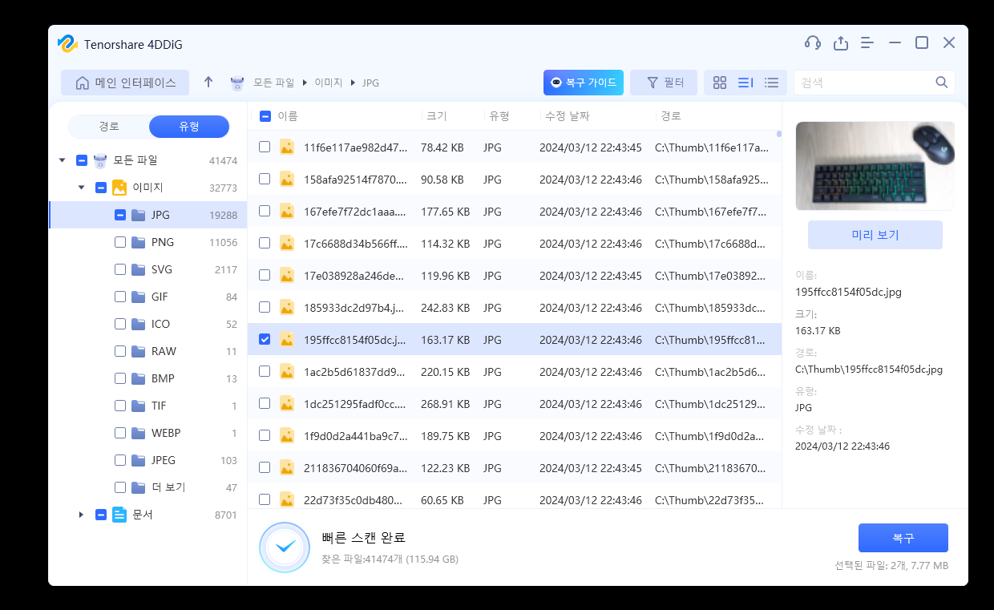Click the share/export icon in title bar
Image resolution: width=994 pixels, height=610 pixels.
coord(840,43)
